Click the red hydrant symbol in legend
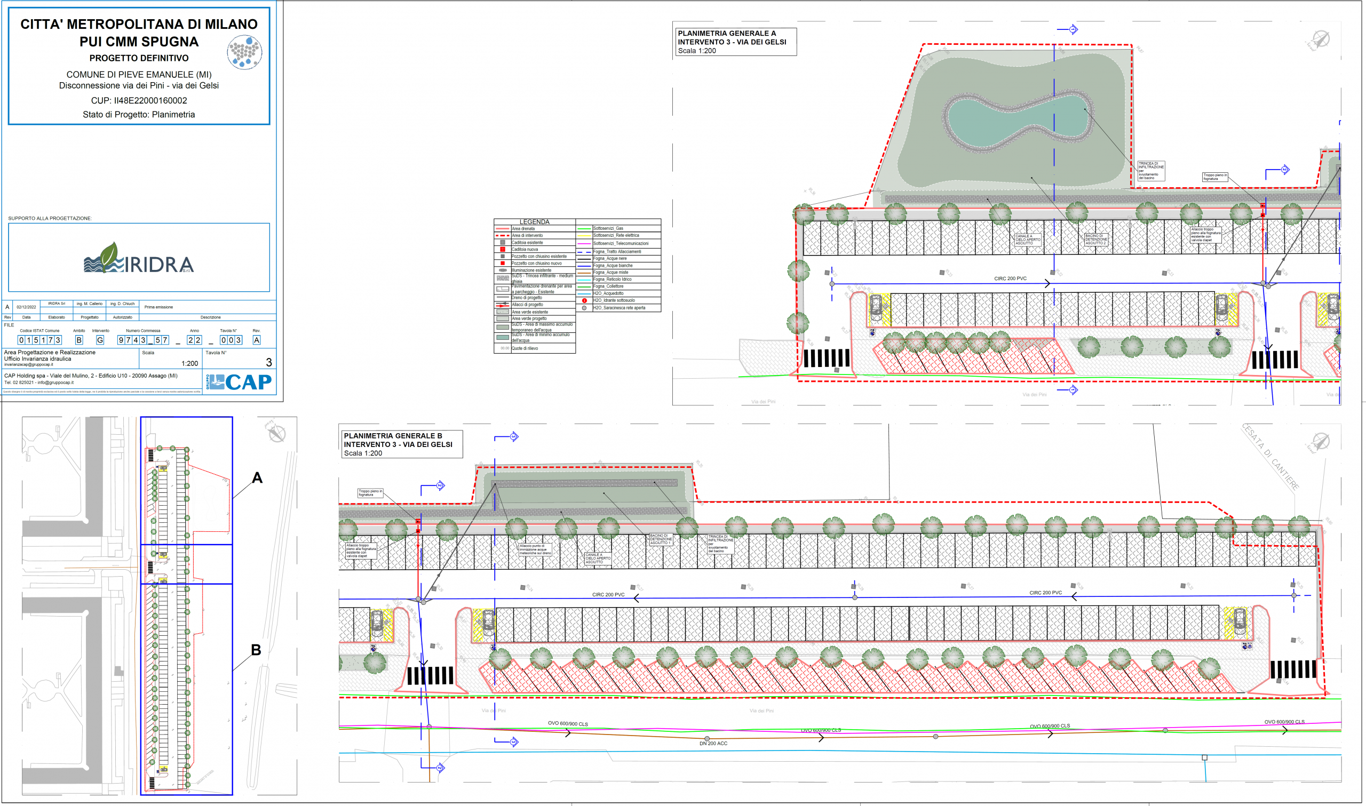The width and height of the screenshot is (1366, 806). tap(584, 300)
